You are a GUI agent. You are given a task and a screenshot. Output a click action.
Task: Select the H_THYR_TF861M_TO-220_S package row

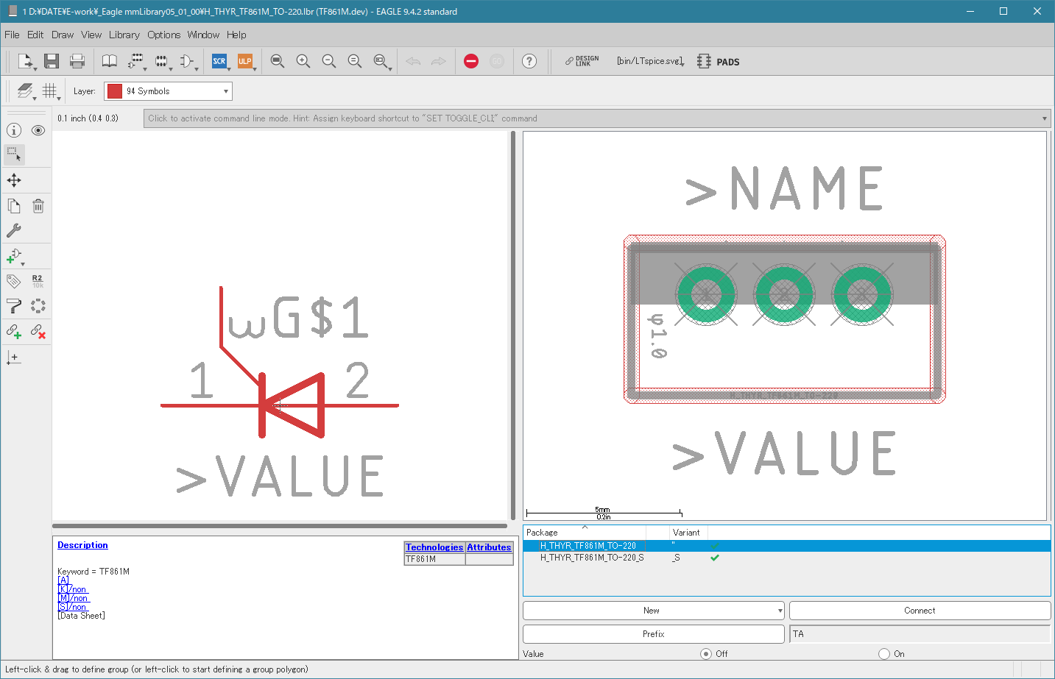pyautogui.click(x=786, y=558)
